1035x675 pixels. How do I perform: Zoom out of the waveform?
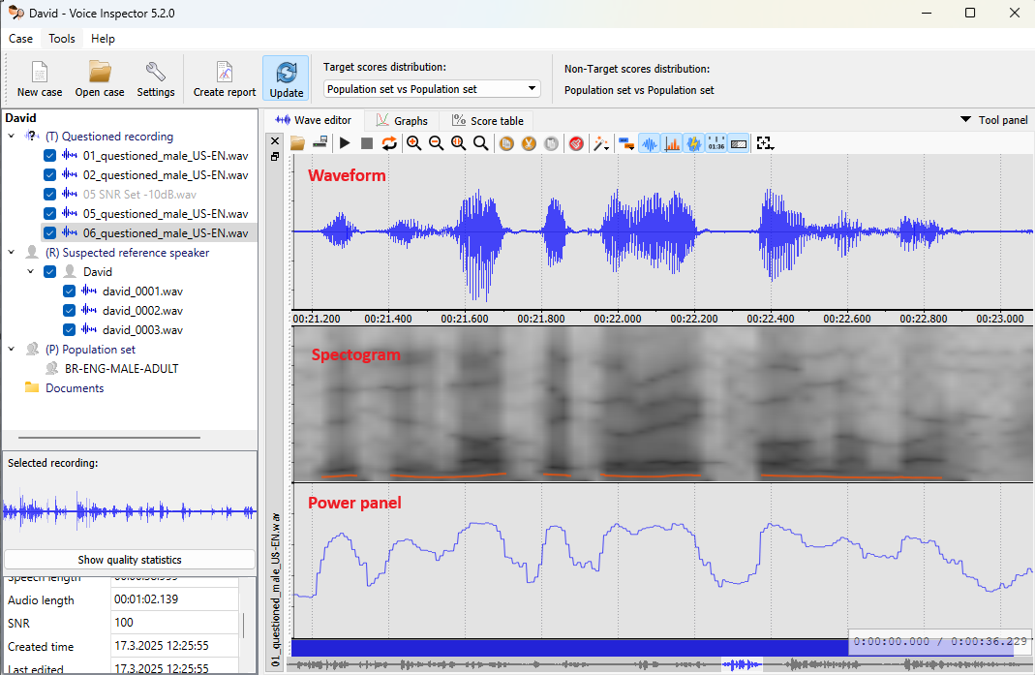coord(437,143)
